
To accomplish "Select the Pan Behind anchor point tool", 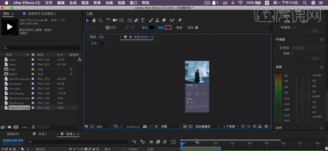I will [122, 20].
